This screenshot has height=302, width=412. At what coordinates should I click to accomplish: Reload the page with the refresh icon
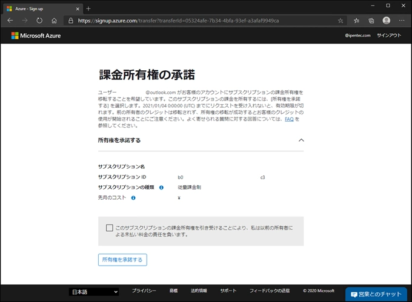click(x=39, y=21)
